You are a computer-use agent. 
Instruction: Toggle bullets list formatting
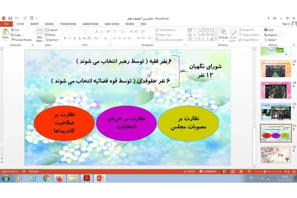tap(115, 32)
